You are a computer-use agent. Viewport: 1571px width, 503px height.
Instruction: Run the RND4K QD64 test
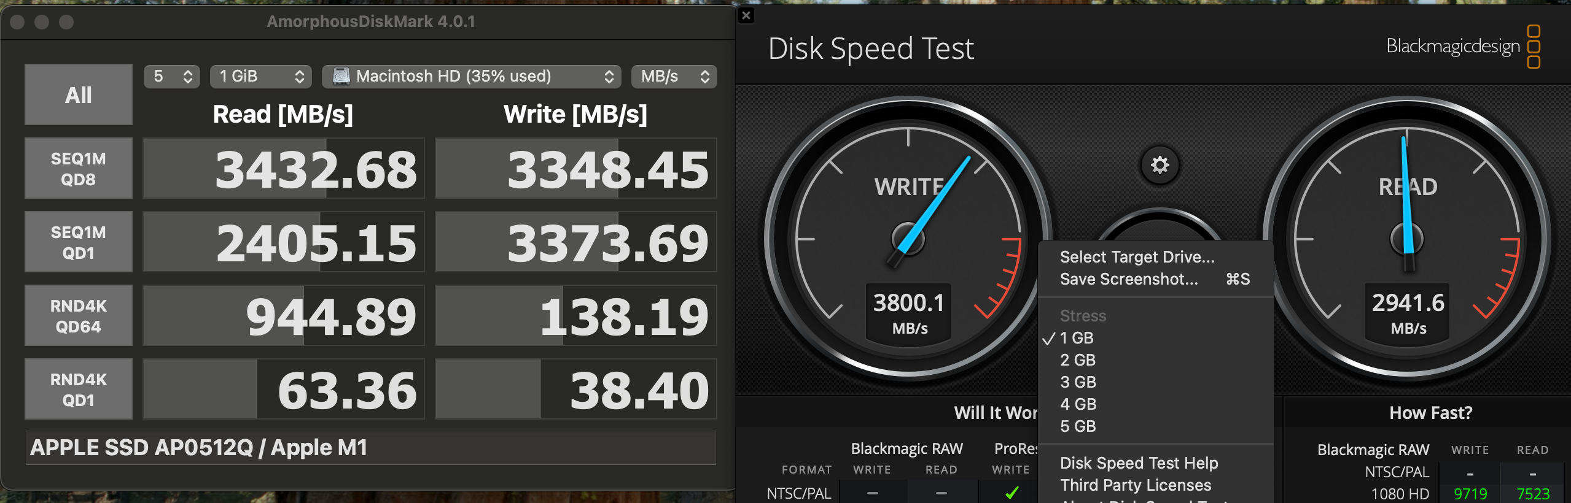79,316
